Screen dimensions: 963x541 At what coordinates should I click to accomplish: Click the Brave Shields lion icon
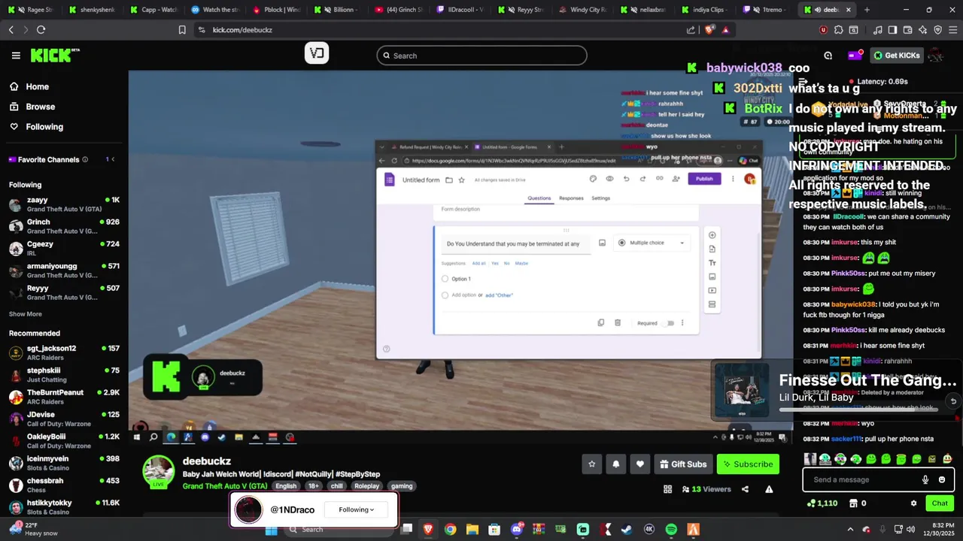pos(709,30)
